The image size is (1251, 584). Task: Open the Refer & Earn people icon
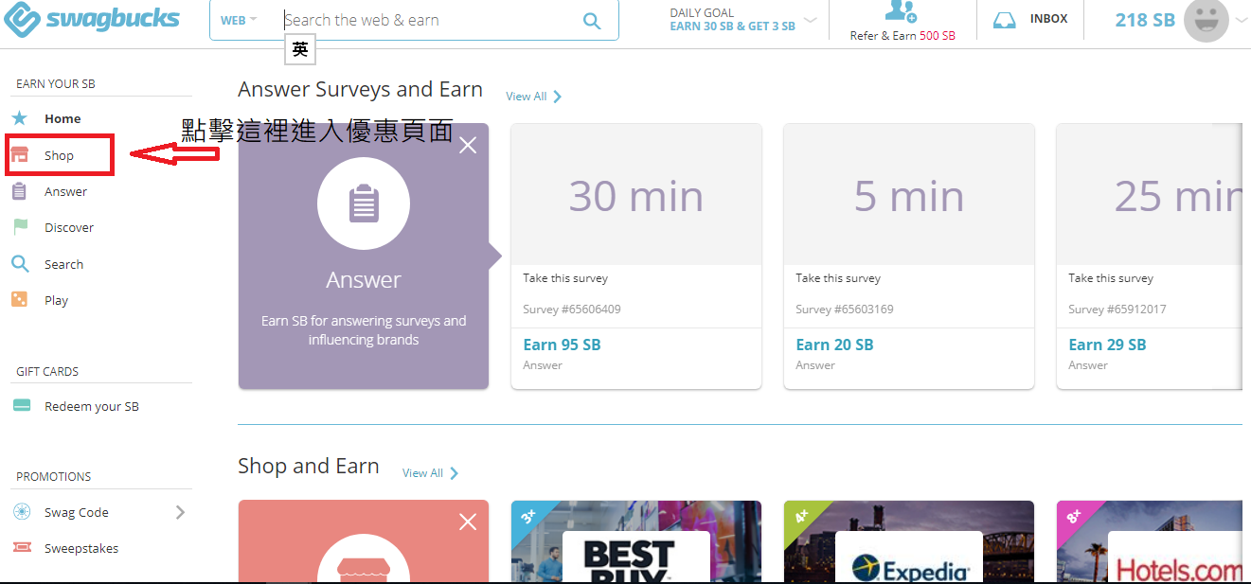901,11
